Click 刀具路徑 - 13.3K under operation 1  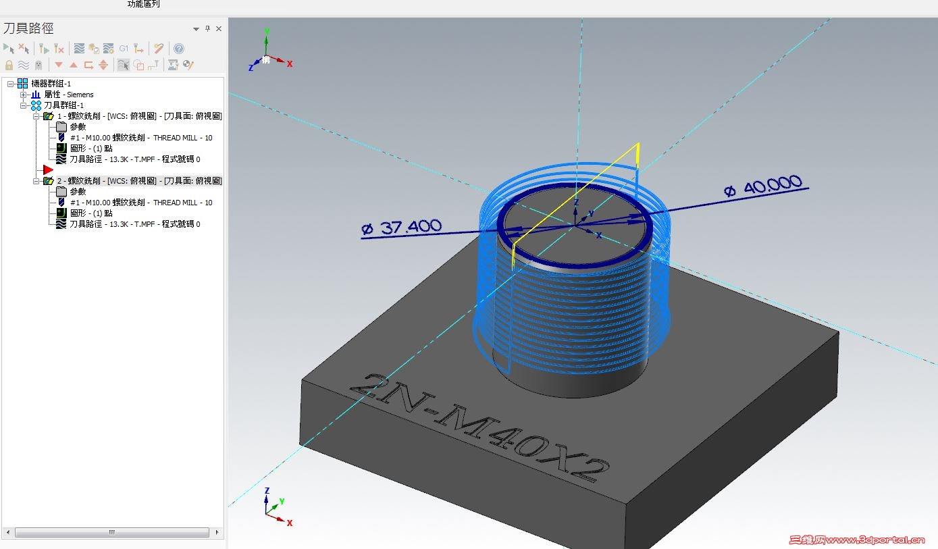tap(135, 159)
